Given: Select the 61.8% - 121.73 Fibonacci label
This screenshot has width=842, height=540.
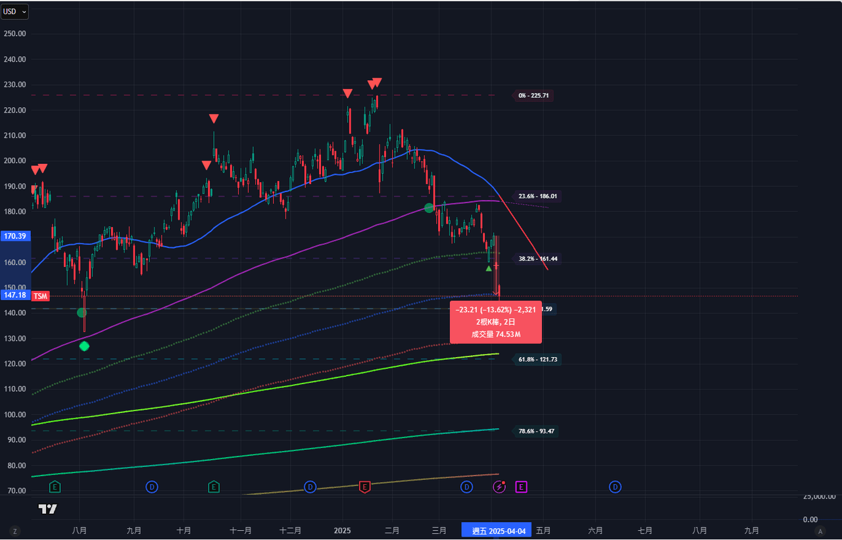Looking at the screenshot, I should [537, 359].
